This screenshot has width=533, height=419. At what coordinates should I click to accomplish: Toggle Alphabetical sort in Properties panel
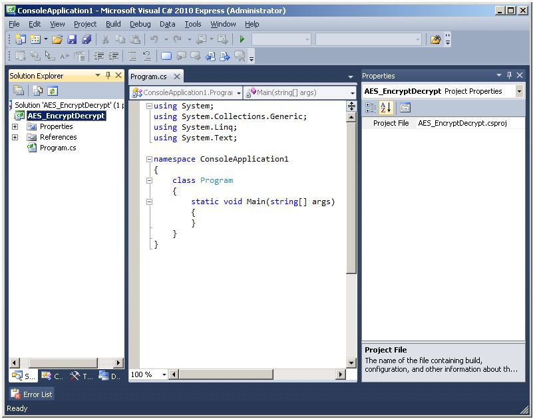[x=386, y=108]
